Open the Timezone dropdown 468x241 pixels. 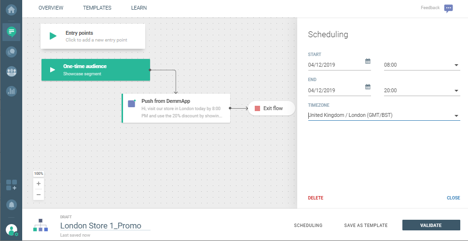[x=456, y=116]
